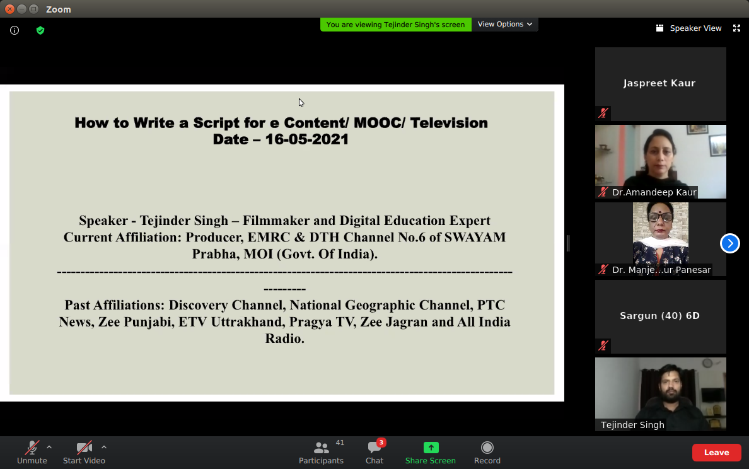This screenshot has width=749, height=469.
Task: Turn on camera with Start Video
Action: pos(84,452)
